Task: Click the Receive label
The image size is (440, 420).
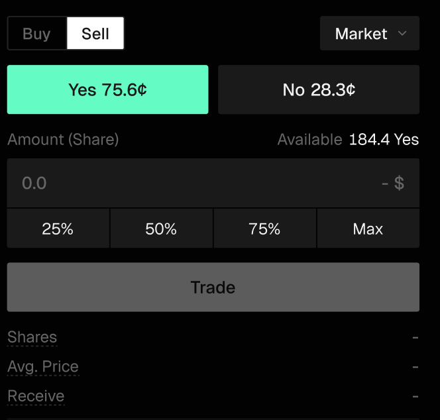Action: 36,396
